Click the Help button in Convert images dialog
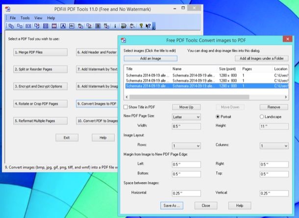Screen dimensions: 299x218 click(x=240, y=206)
